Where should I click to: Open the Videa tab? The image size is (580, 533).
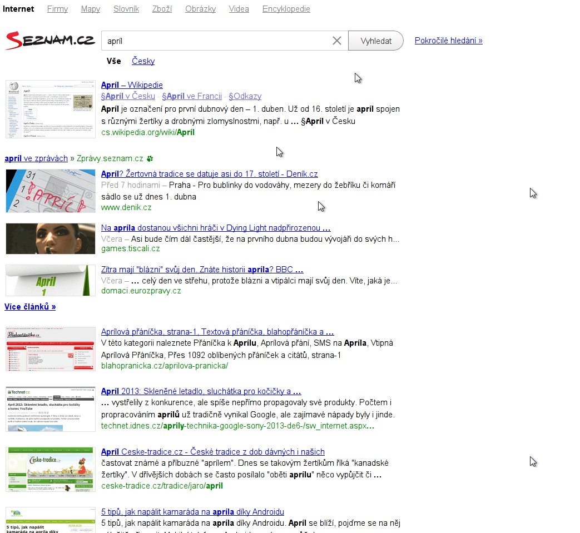[x=239, y=9]
